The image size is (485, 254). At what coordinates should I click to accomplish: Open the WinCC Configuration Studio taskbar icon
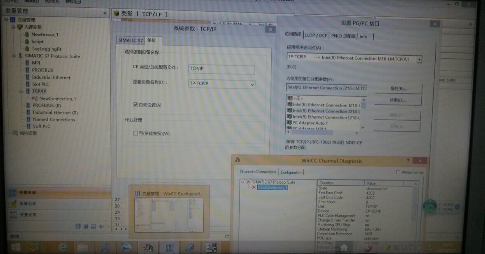170,247
